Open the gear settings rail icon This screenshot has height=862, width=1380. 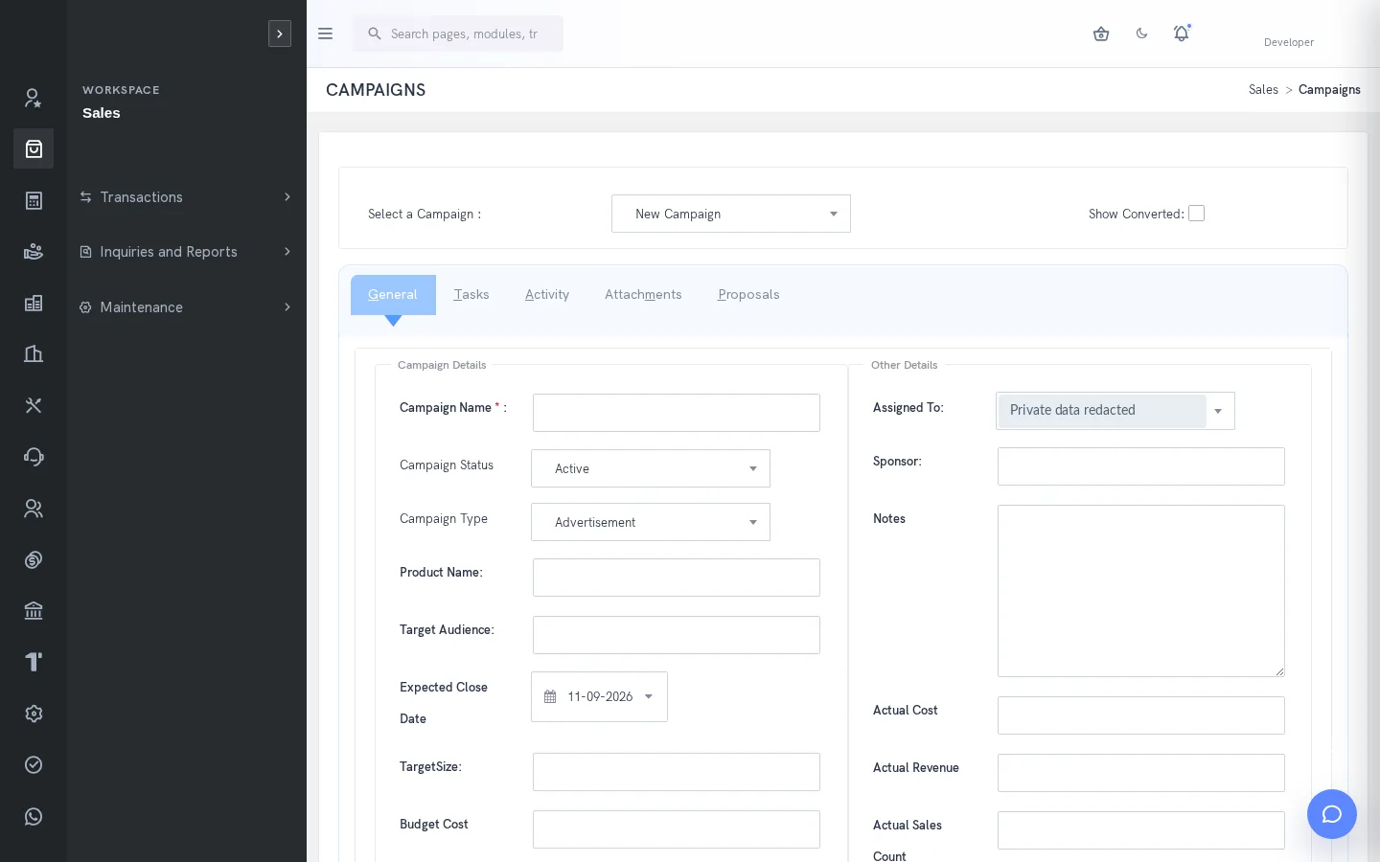34,714
